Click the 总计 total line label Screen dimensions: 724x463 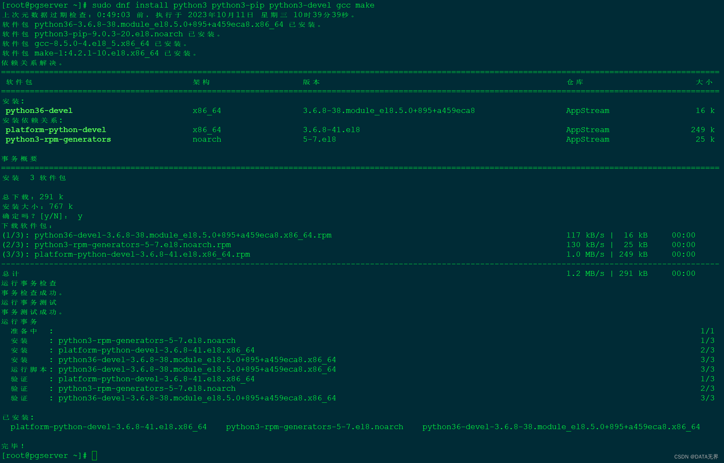(11, 274)
